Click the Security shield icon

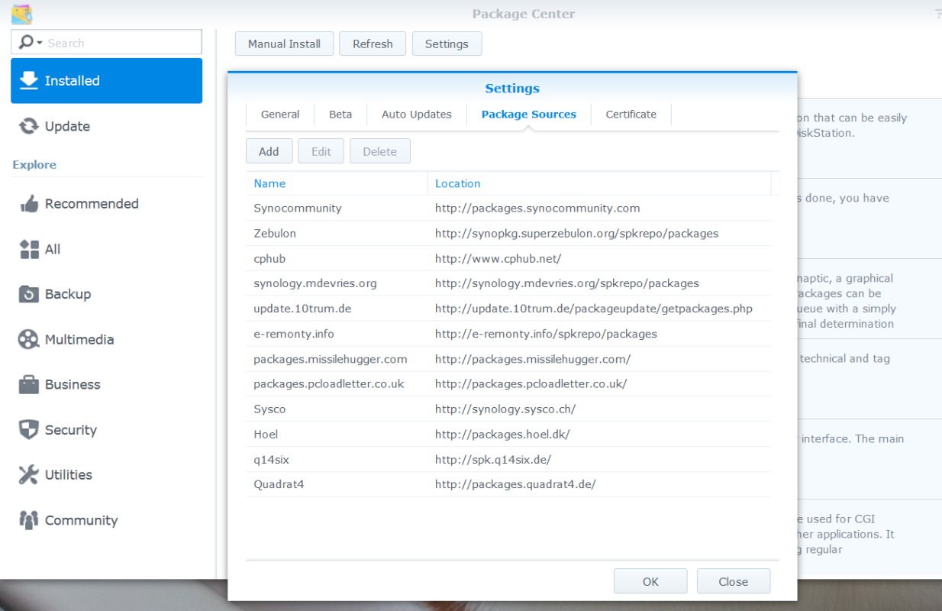tap(28, 429)
